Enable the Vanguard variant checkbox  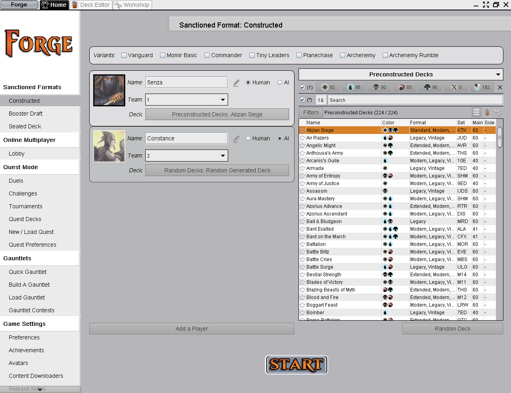124,56
